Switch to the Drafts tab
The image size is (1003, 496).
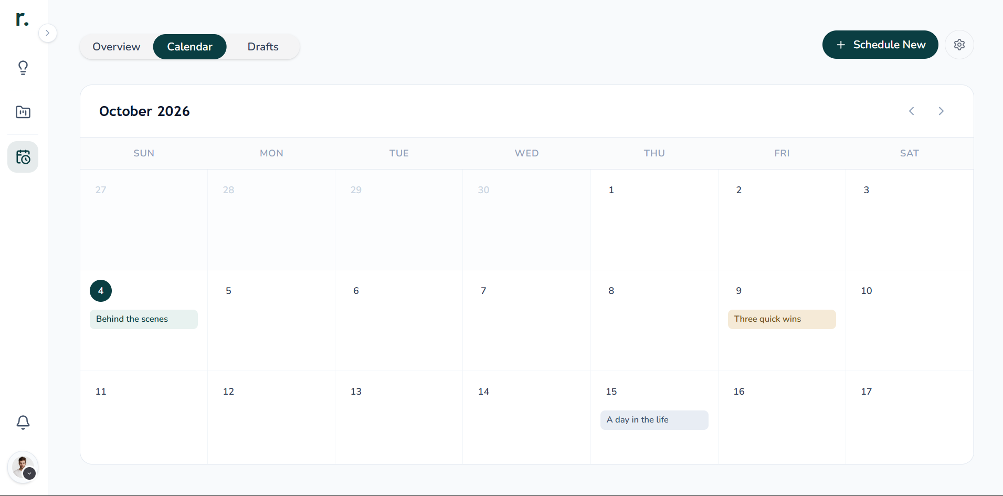[263, 47]
